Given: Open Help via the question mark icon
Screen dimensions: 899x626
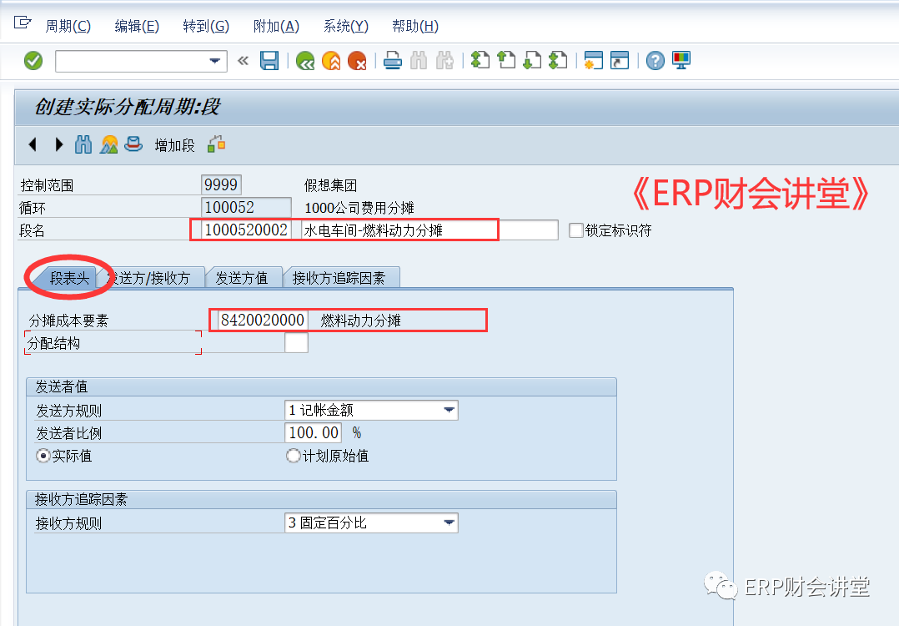Looking at the screenshot, I should tap(655, 60).
